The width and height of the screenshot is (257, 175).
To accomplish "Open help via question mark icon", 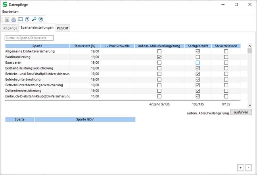I will point(27,19).
